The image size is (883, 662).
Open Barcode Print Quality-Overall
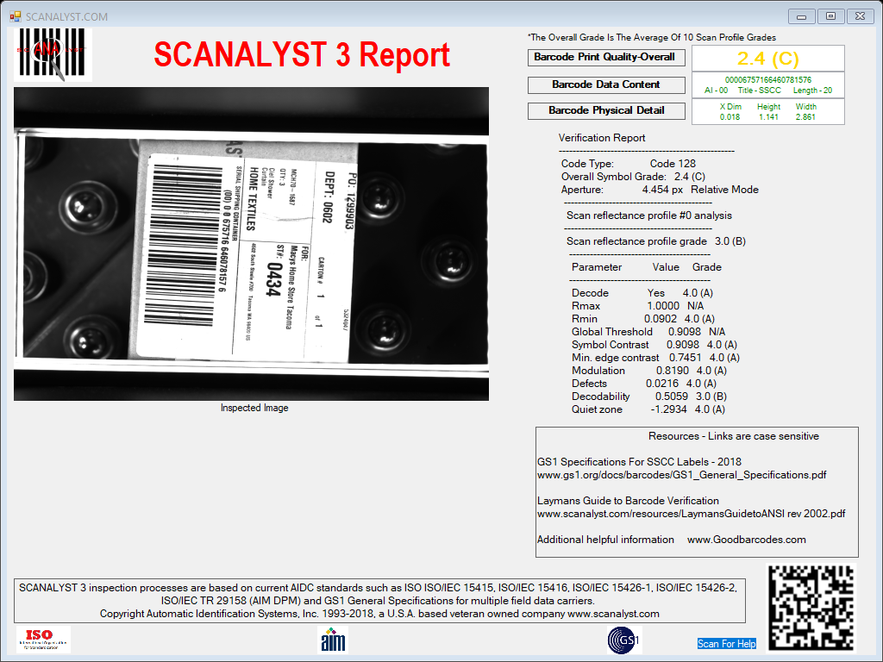tap(606, 58)
